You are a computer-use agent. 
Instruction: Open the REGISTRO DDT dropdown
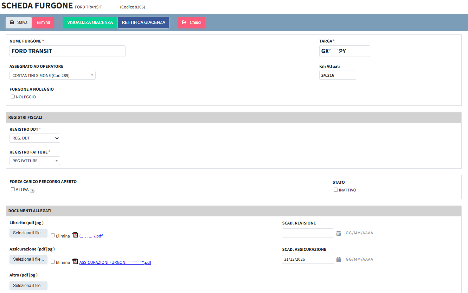(35, 138)
